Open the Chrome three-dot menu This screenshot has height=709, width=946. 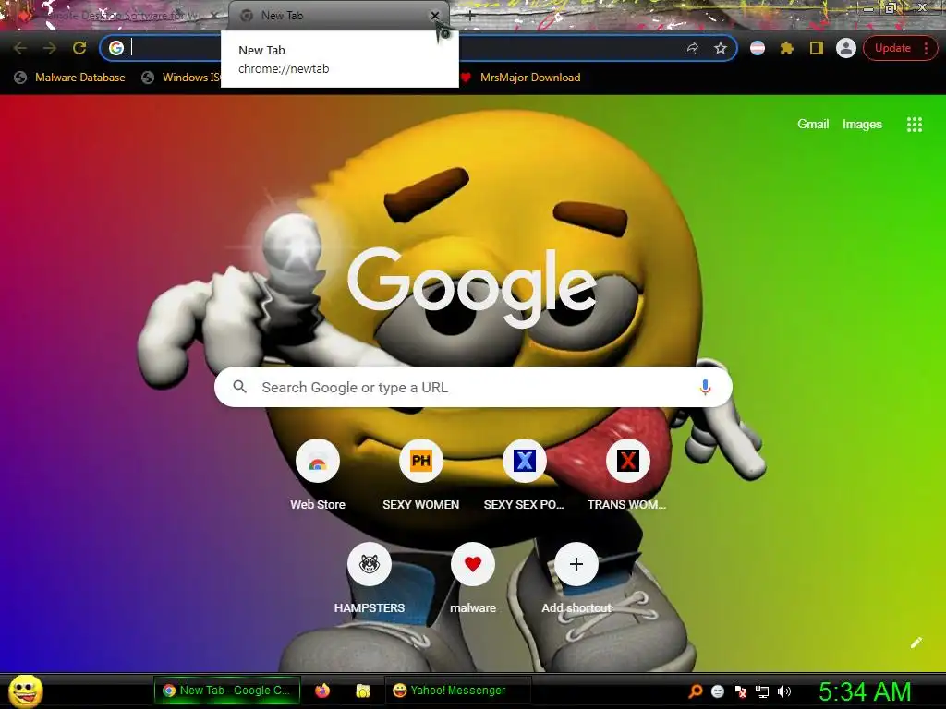tap(926, 48)
